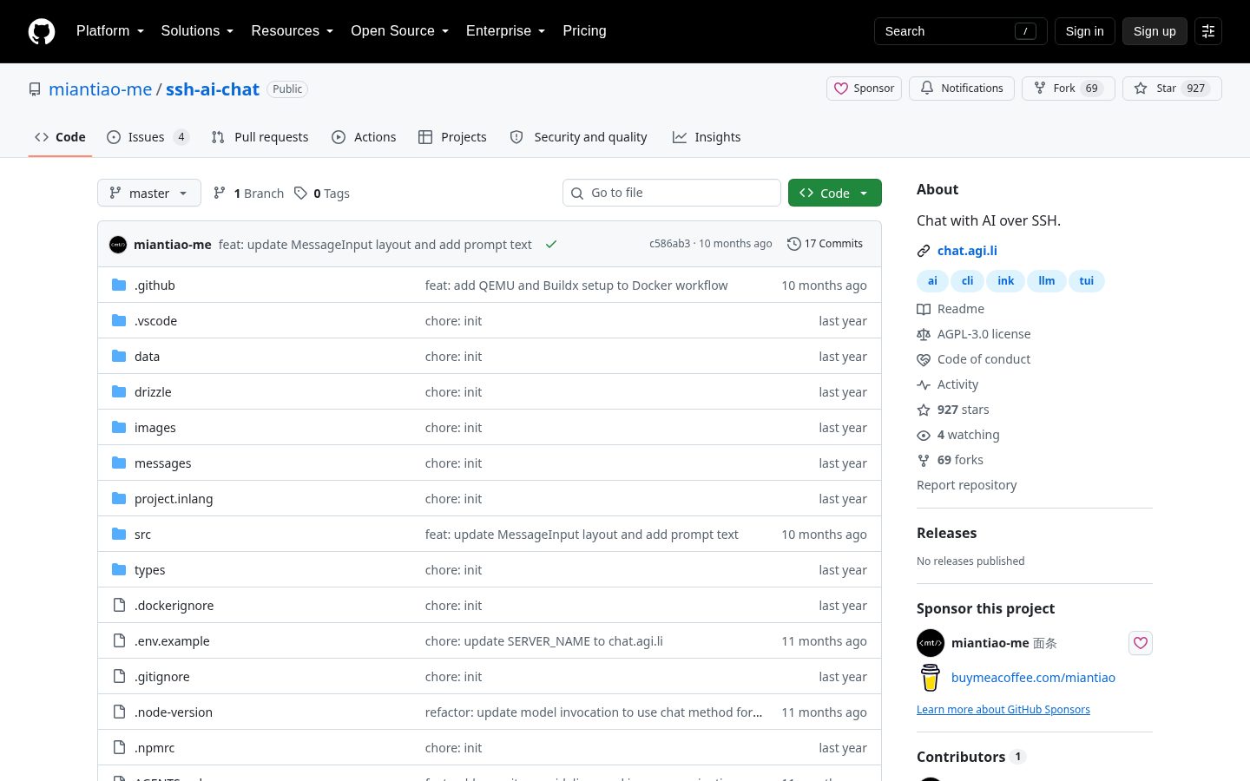
Task: Open the green Code dropdown button
Action: coord(835,193)
